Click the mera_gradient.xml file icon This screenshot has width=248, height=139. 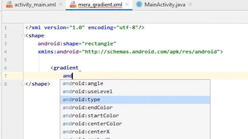tap(73, 5)
